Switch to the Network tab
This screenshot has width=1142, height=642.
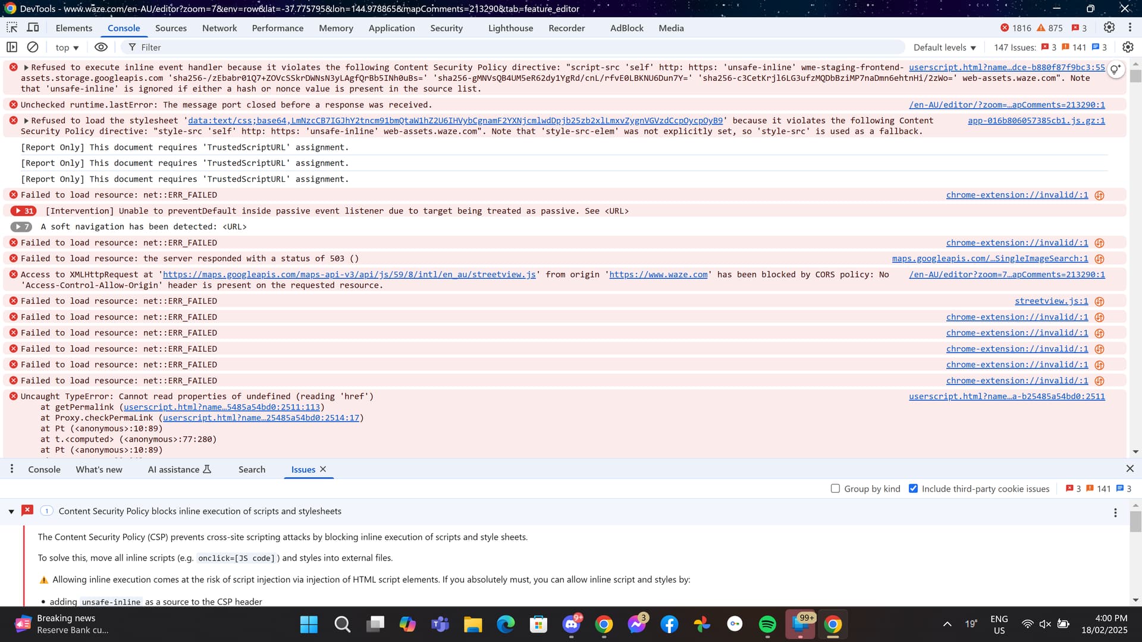(219, 28)
